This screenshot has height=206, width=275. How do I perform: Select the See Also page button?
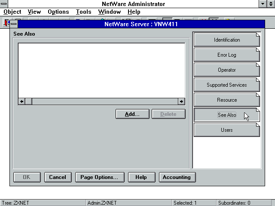pyautogui.click(x=226, y=115)
